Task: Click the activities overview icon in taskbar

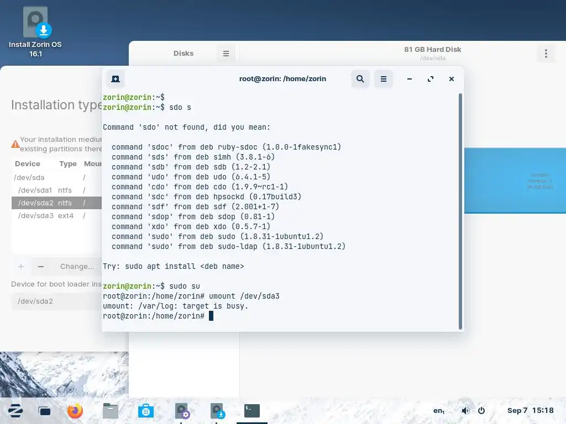Action: pos(44,411)
